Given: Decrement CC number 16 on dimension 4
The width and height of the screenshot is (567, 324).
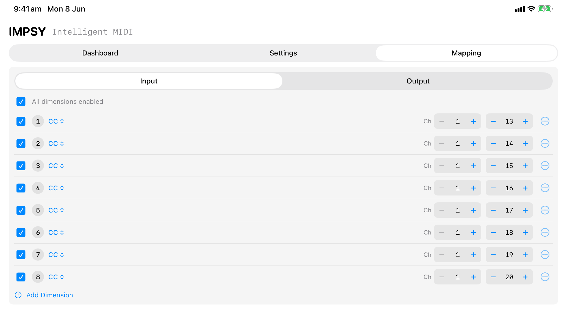Looking at the screenshot, I should (x=493, y=188).
